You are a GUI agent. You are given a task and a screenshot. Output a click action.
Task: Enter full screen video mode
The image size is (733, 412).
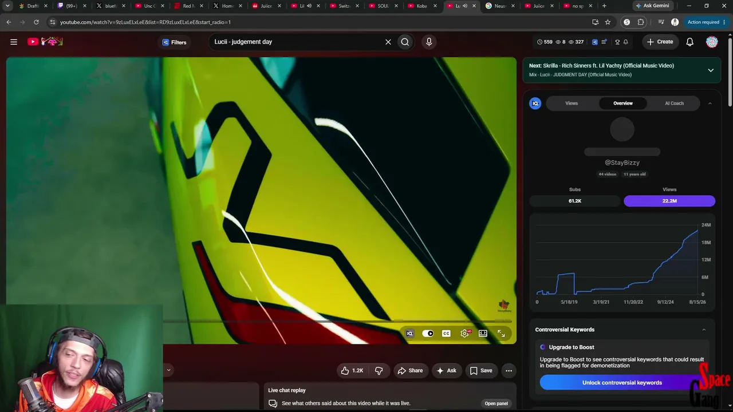click(x=501, y=334)
